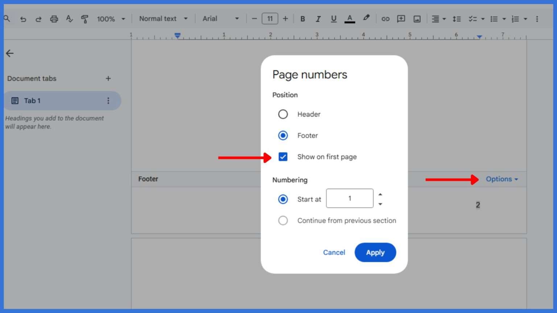Open the Insert link icon
The image size is (557, 313).
tap(385, 18)
